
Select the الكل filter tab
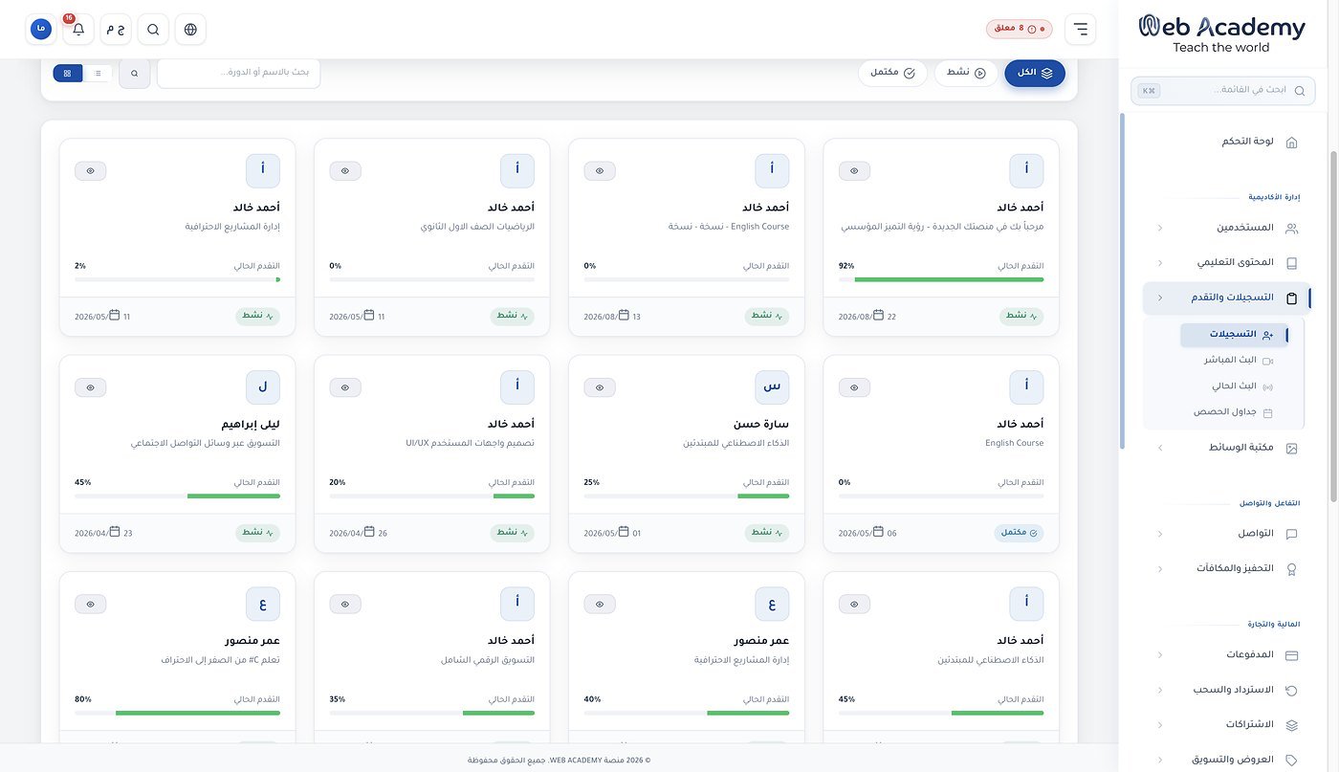coord(1035,73)
